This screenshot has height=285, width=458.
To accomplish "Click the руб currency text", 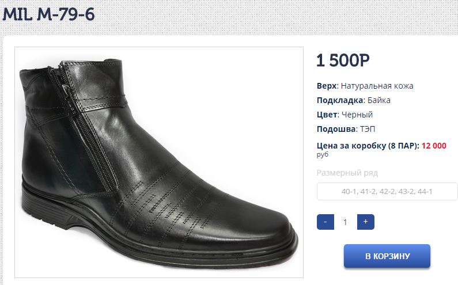I will point(323,154).
